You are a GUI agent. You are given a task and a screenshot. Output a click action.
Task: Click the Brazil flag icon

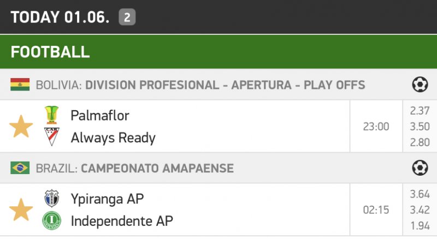pos(20,168)
